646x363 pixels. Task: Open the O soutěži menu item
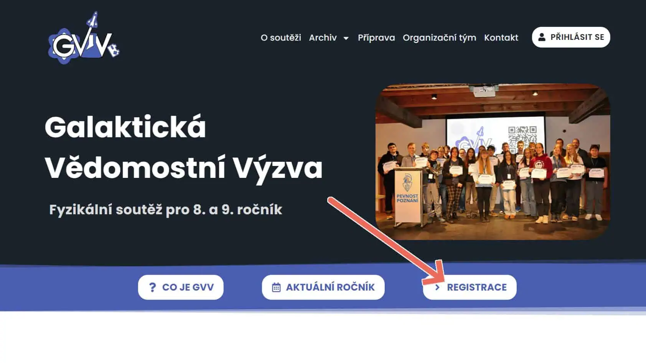click(x=281, y=38)
